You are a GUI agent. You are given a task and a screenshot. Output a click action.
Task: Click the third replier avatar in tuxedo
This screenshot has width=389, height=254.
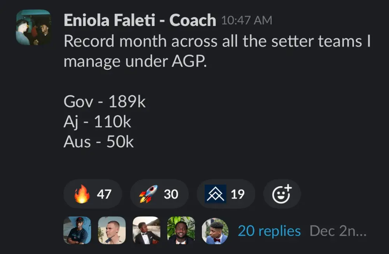coord(146,230)
